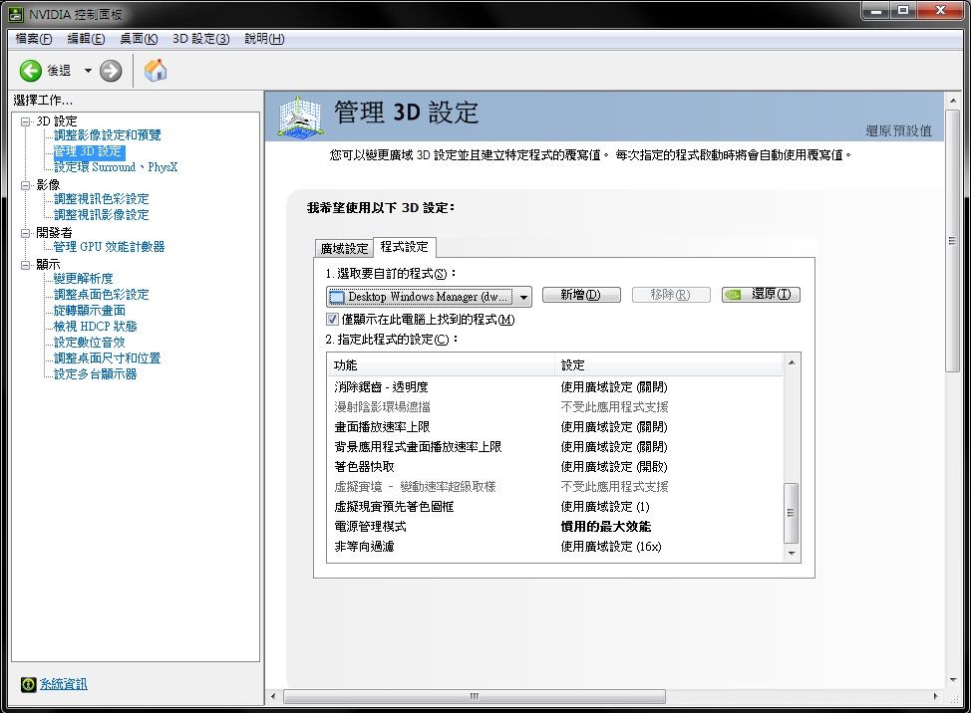
Task: Toggle 僅顯示在此電腦上找到的程式 checkbox
Action: pyautogui.click(x=333, y=320)
